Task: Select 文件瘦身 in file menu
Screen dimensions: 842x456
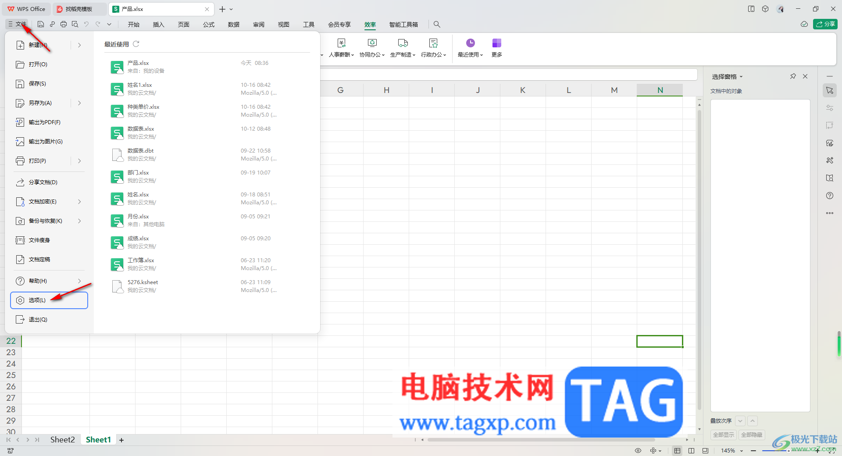Action: (49, 240)
